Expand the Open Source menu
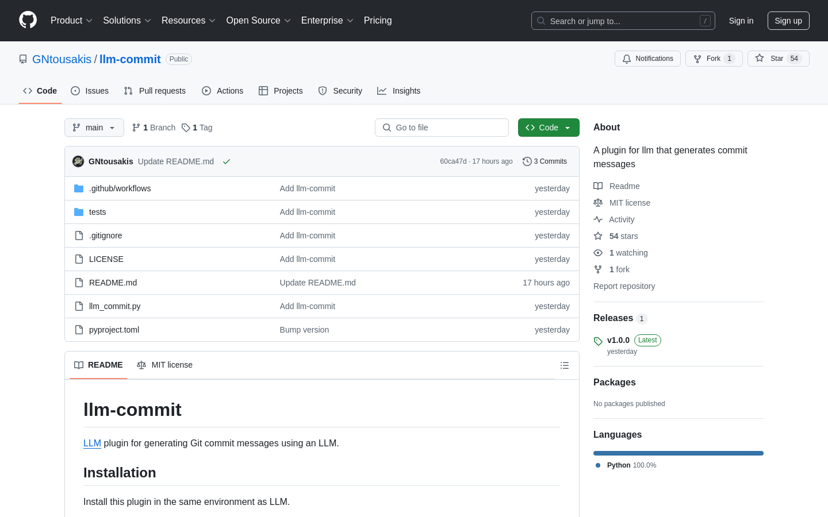The width and height of the screenshot is (828, 517). (x=259, y=20)
